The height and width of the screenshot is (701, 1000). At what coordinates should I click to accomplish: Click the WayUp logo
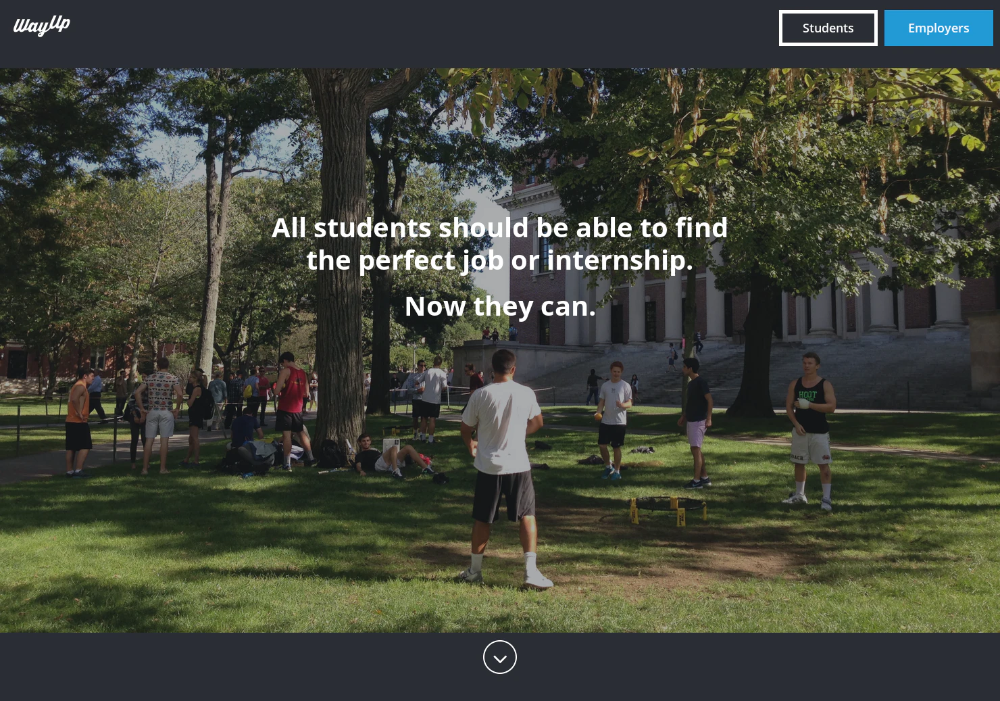pyautogui.click(x=42, y=26)
